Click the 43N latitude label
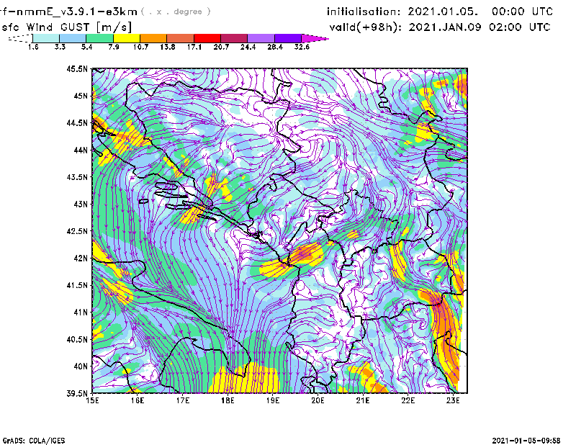576x445 pixels. pyautogui.click(x=81, y=204)
